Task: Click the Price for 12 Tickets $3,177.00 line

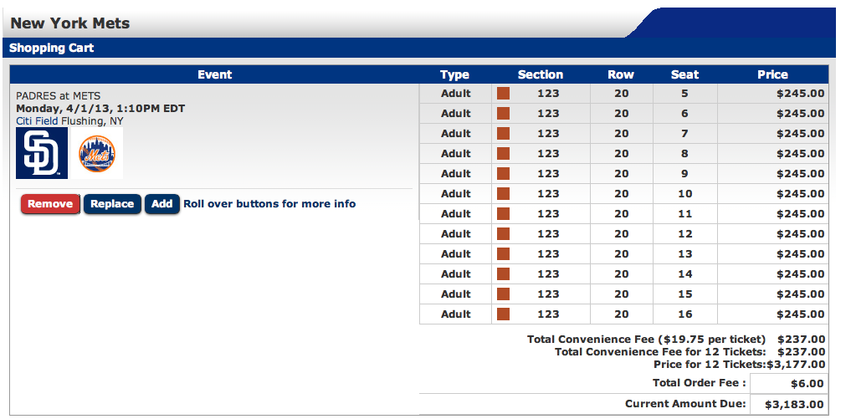Action: [739, 364]
